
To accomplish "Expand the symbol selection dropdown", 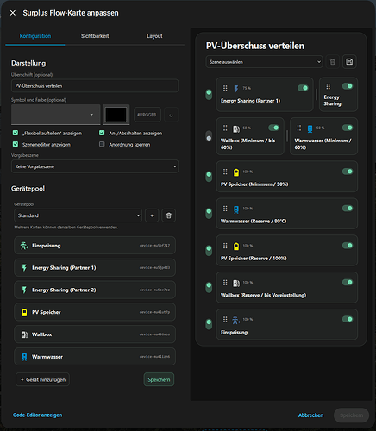I will click(x=56, y=115).
